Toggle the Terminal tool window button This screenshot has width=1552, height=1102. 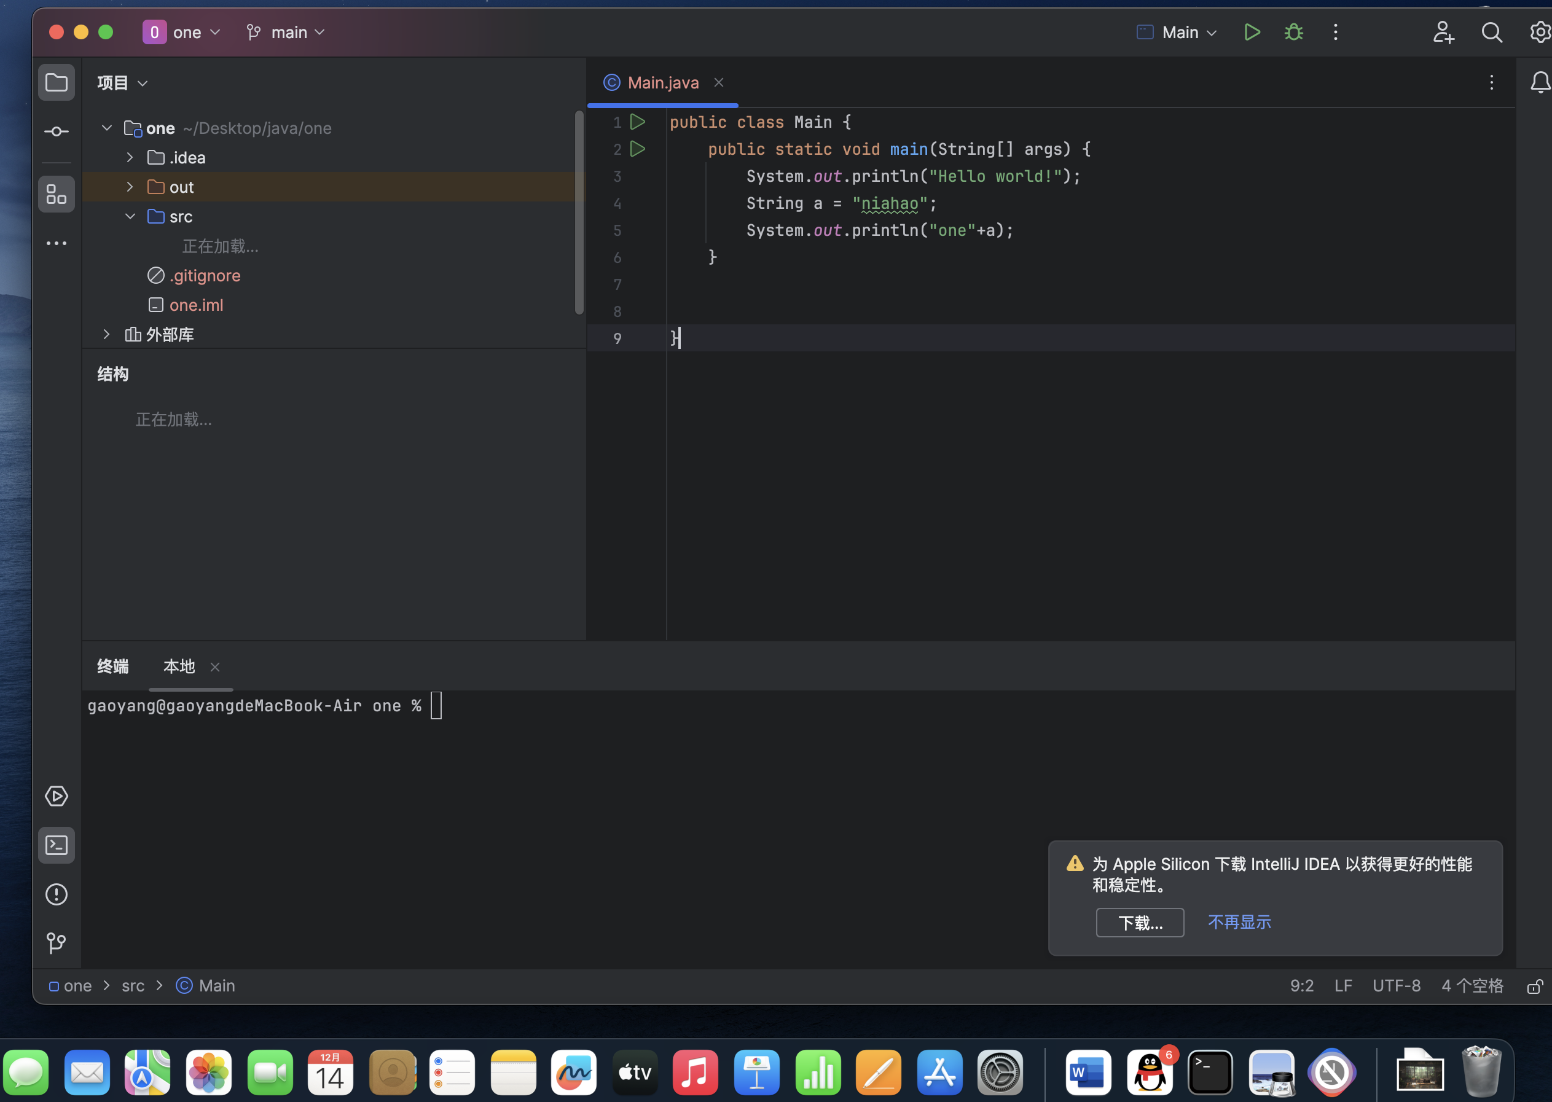[x=57, y=845]
